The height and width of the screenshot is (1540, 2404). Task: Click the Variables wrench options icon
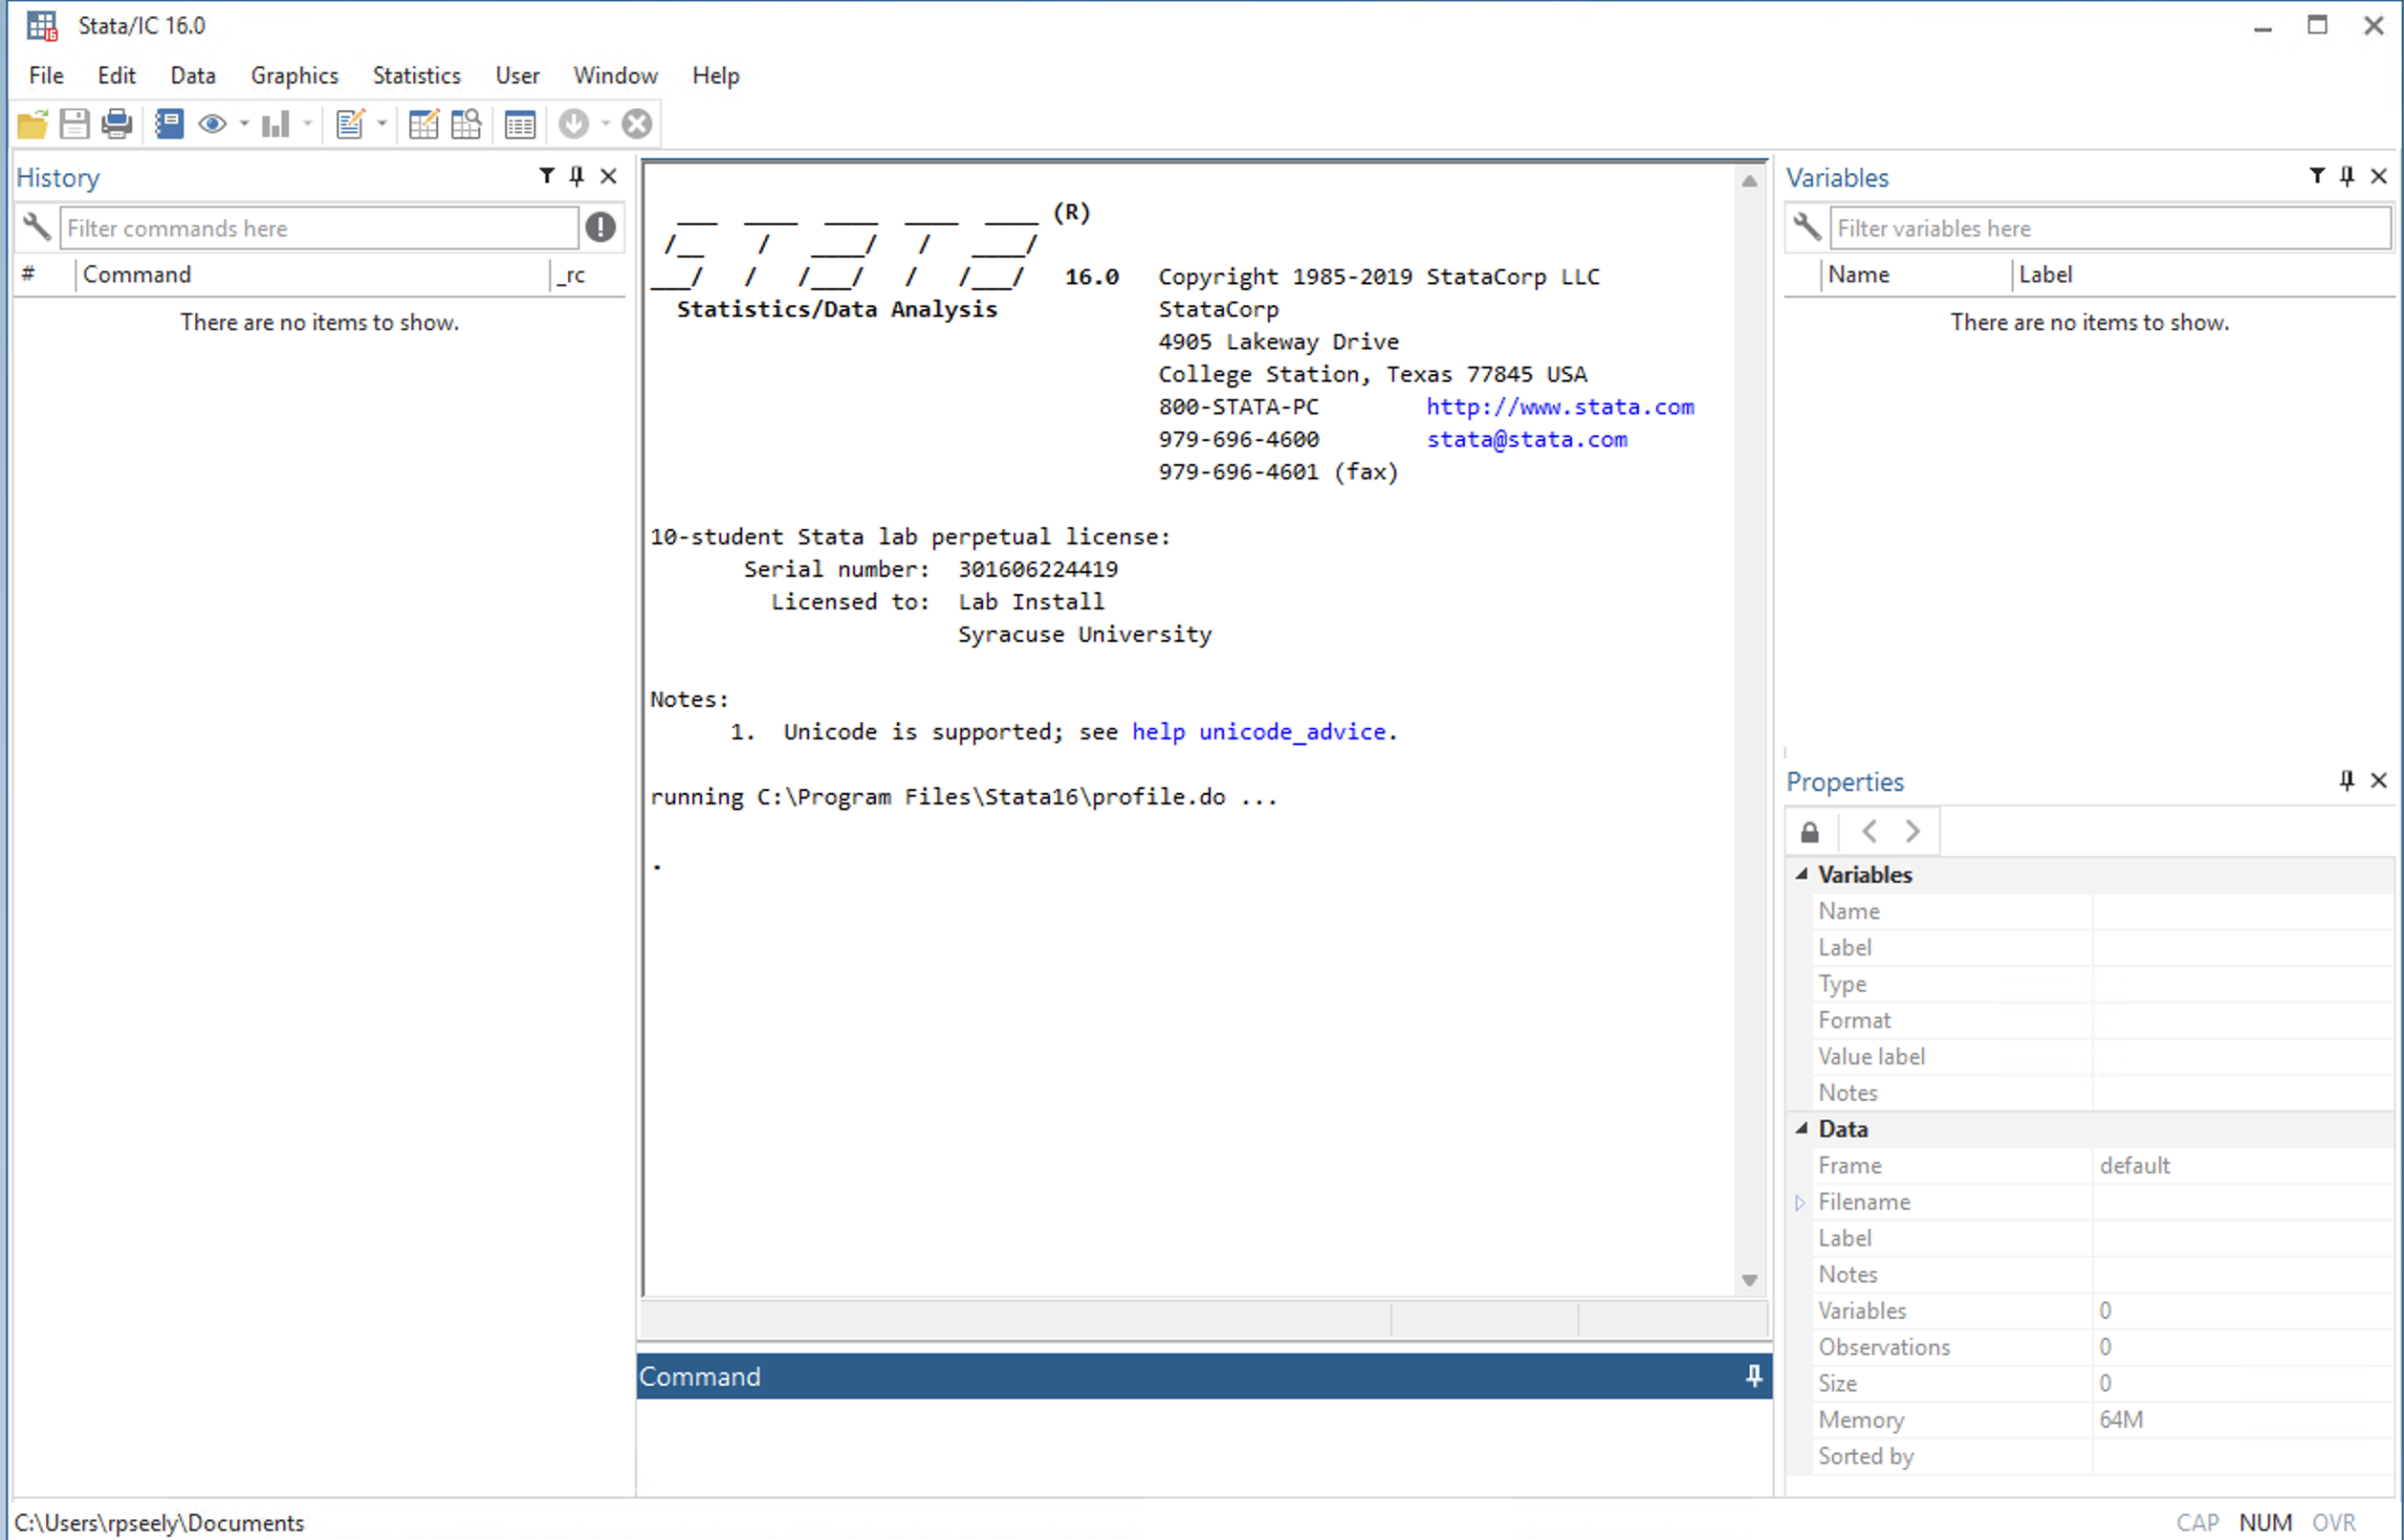(1807, 227)
